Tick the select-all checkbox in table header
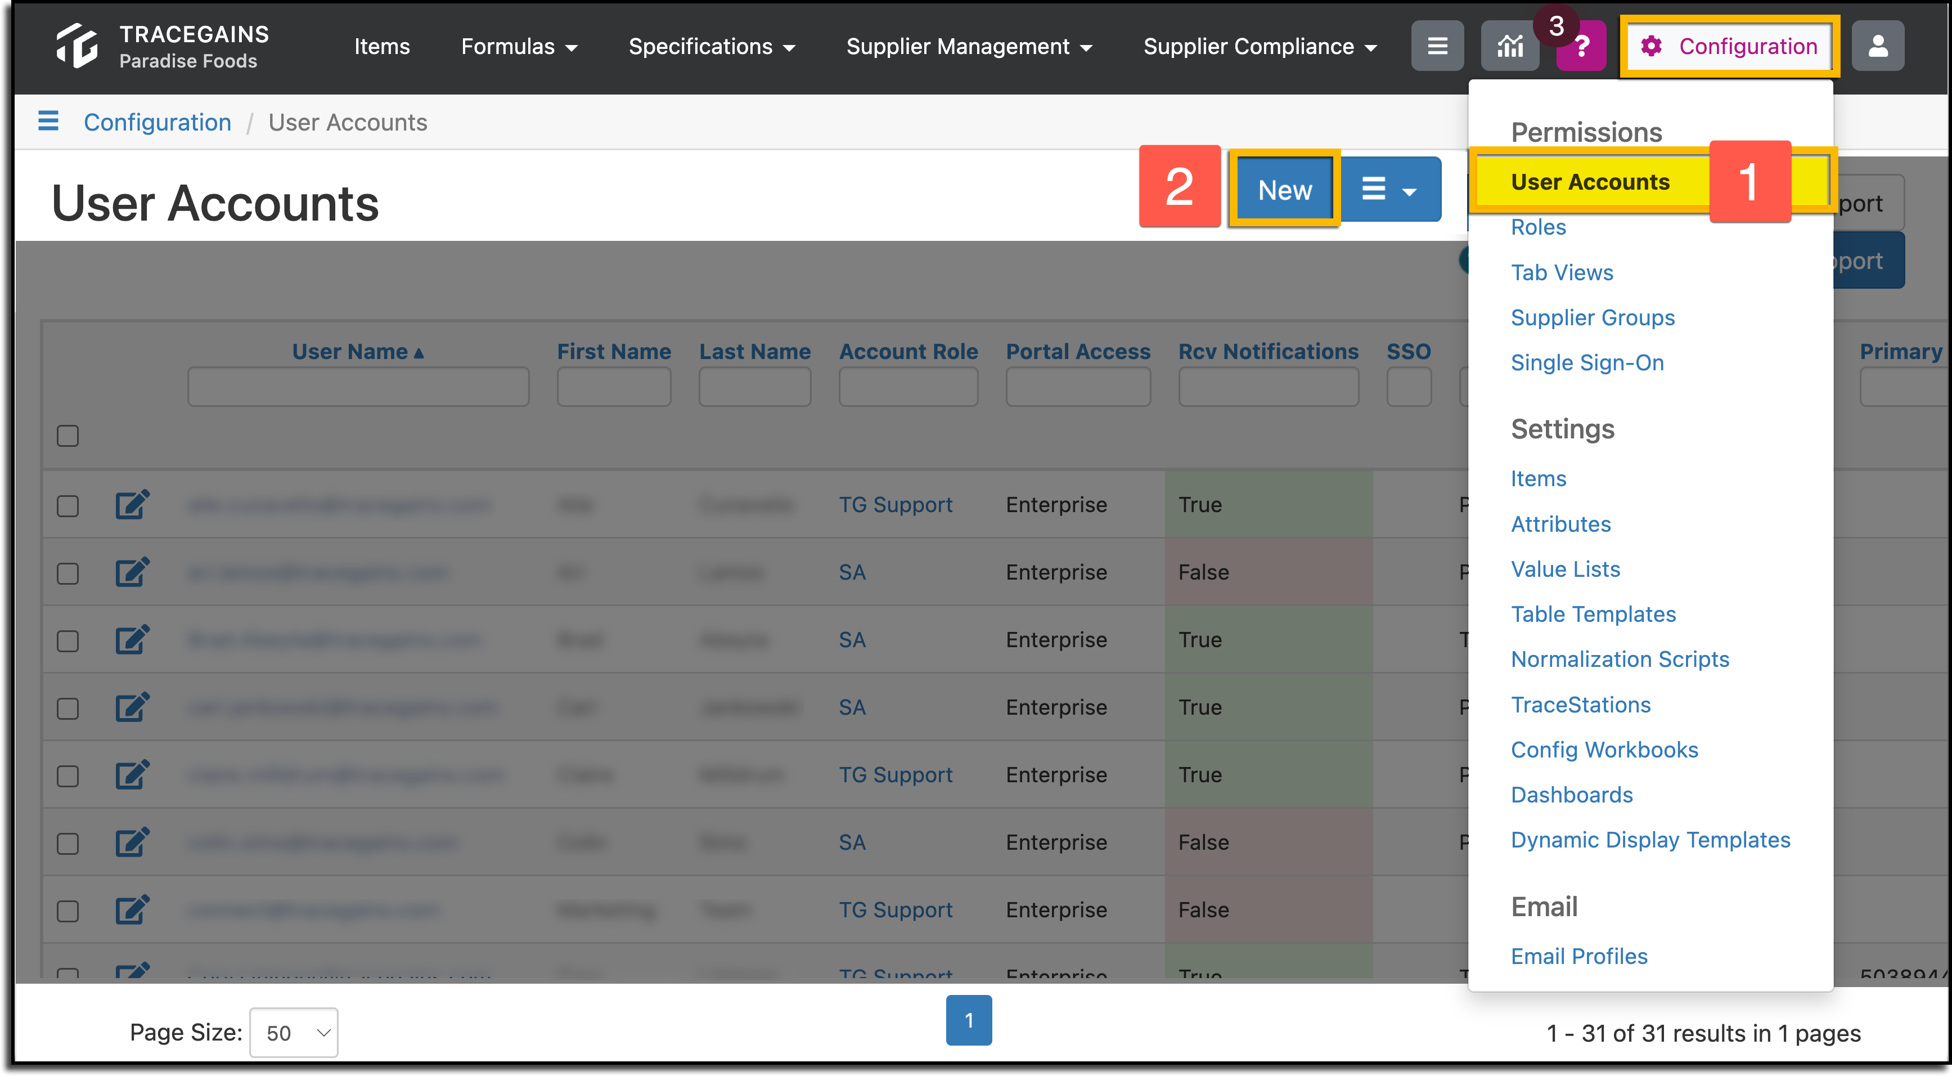The image size is (1952, 1076). (x=68, y=436)
